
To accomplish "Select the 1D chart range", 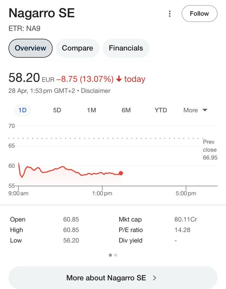I will tap(22, 110).
